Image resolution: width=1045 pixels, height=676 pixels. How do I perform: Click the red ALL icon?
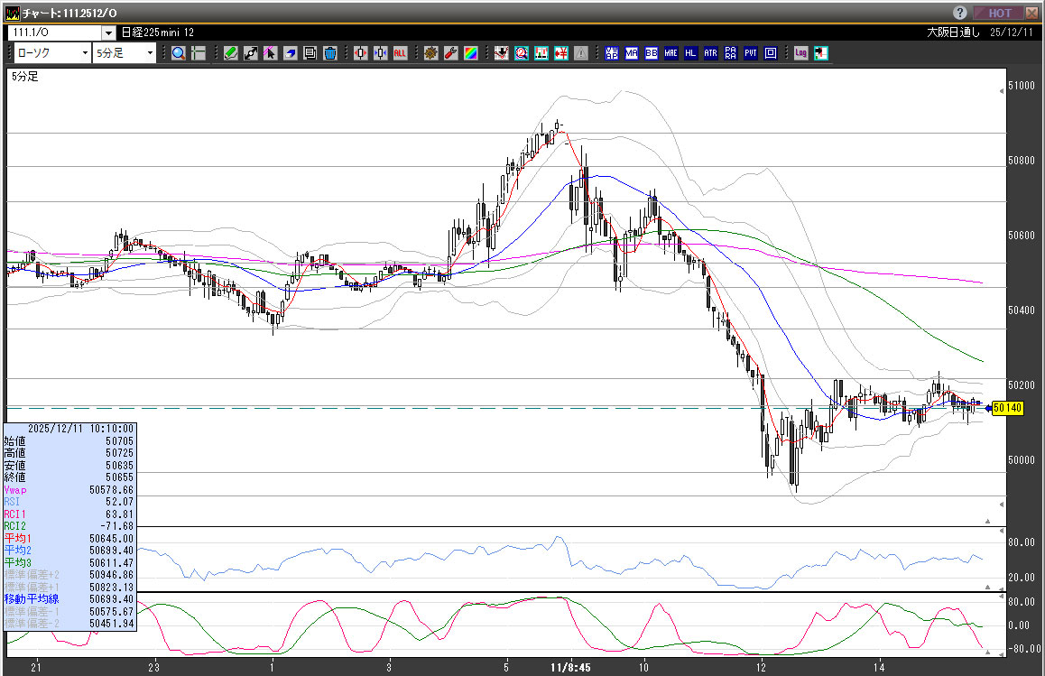[400, 53]
